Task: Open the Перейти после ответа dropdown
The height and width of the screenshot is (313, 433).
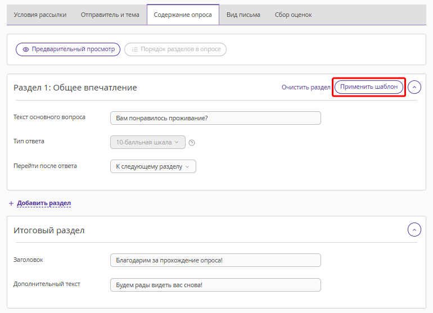Action: pyautogui.click(x=153, y=166)
